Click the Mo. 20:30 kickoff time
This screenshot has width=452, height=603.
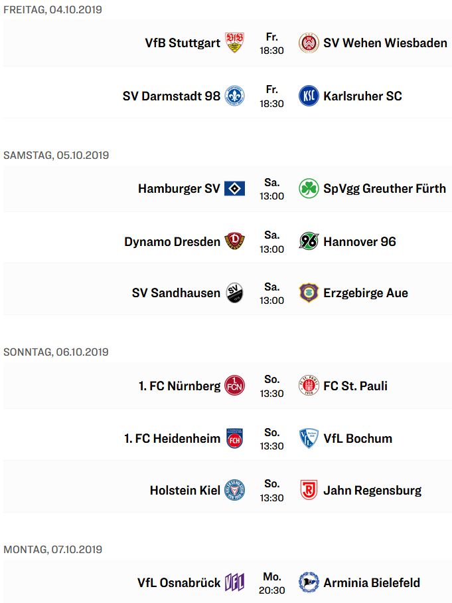pos(271,583)
